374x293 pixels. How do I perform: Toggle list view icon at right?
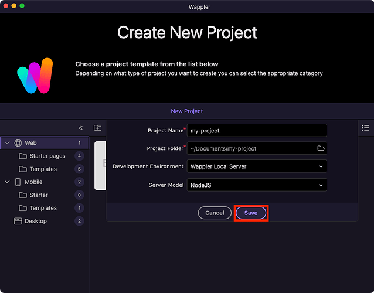tap(366, 128)
